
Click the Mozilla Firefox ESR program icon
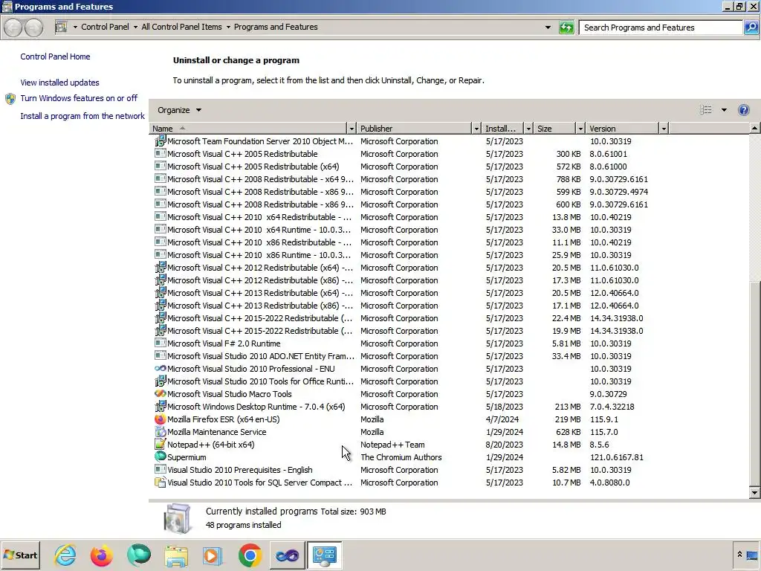pyautogui.click(x=160, y=419)
